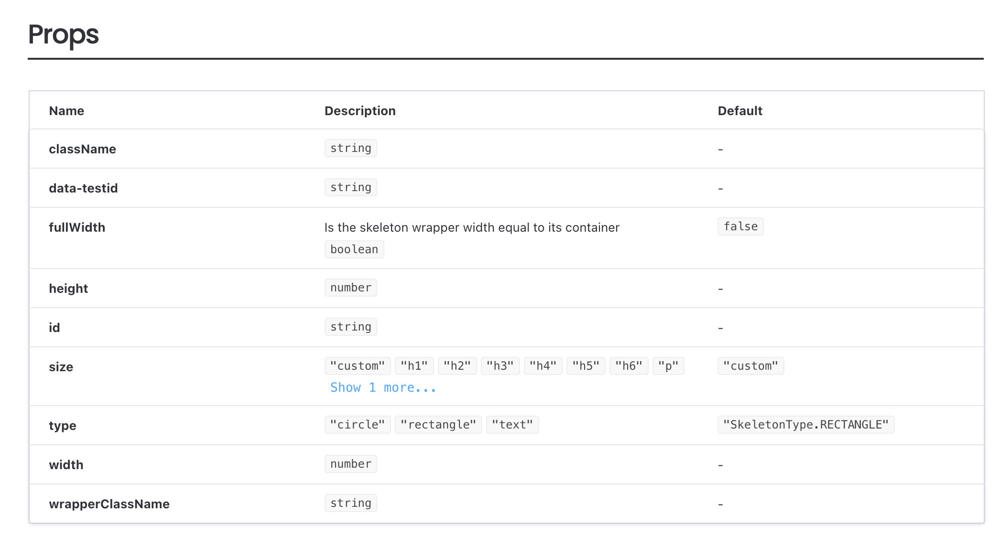This screenshot has height=536, width=1001.
Task: Click the "rectangle" type value chip
Action: [x=438, y=424]
